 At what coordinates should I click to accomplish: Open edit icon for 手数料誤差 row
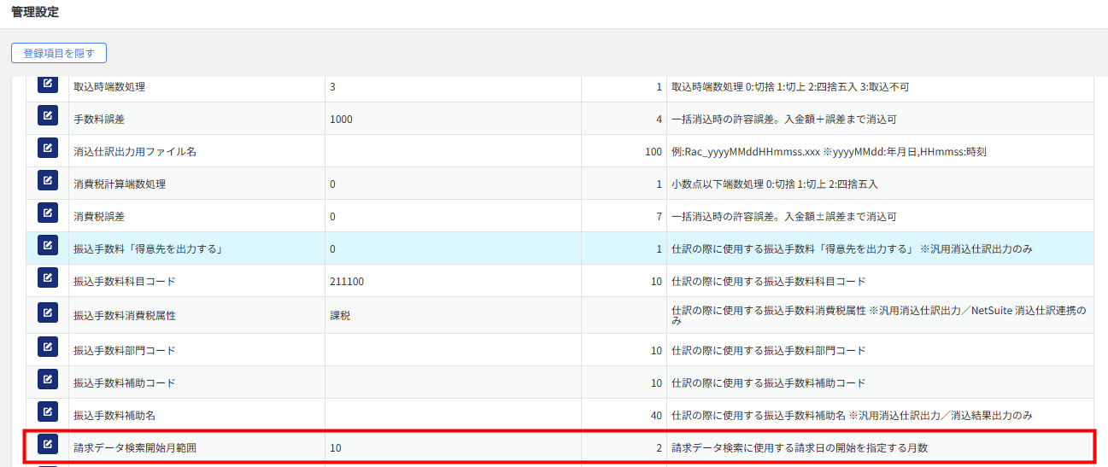pyautogui.click(x=48, y=115)
